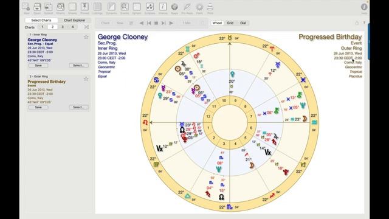Click the Pinned pushpin toolbar icon
This screenshot has height=219, width=389.
coord(84,7)
